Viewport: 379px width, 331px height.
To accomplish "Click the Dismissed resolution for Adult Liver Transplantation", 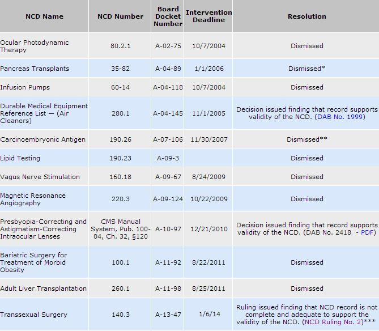I will (306, 288).
